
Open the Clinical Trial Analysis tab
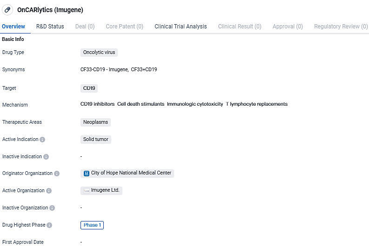[181, 27]
